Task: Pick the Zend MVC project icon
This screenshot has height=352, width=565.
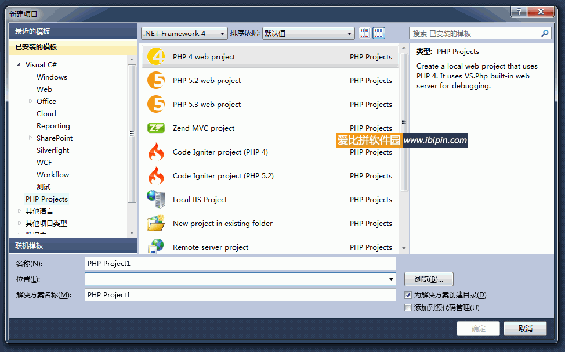Action: pos(156,128)
